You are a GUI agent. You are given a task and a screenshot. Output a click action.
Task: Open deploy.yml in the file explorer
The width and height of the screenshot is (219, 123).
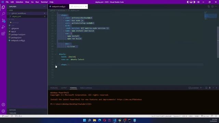(x=27, y=16)
